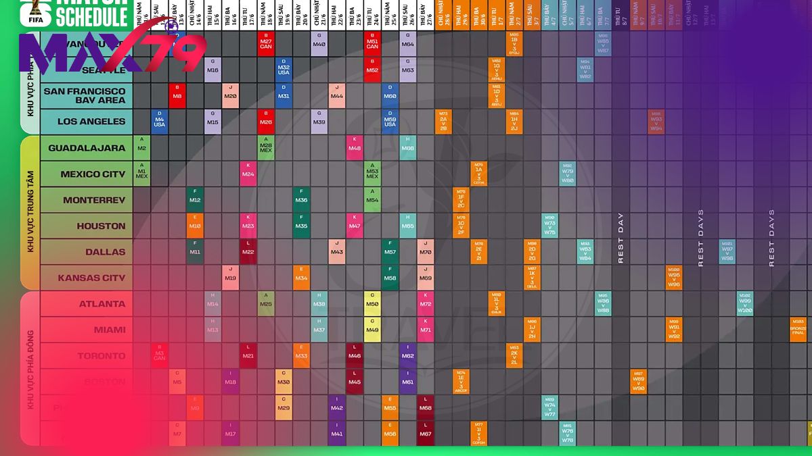812x456 pixels.
Task: Select the TORONTO row label
Action: tap(87, 356)
